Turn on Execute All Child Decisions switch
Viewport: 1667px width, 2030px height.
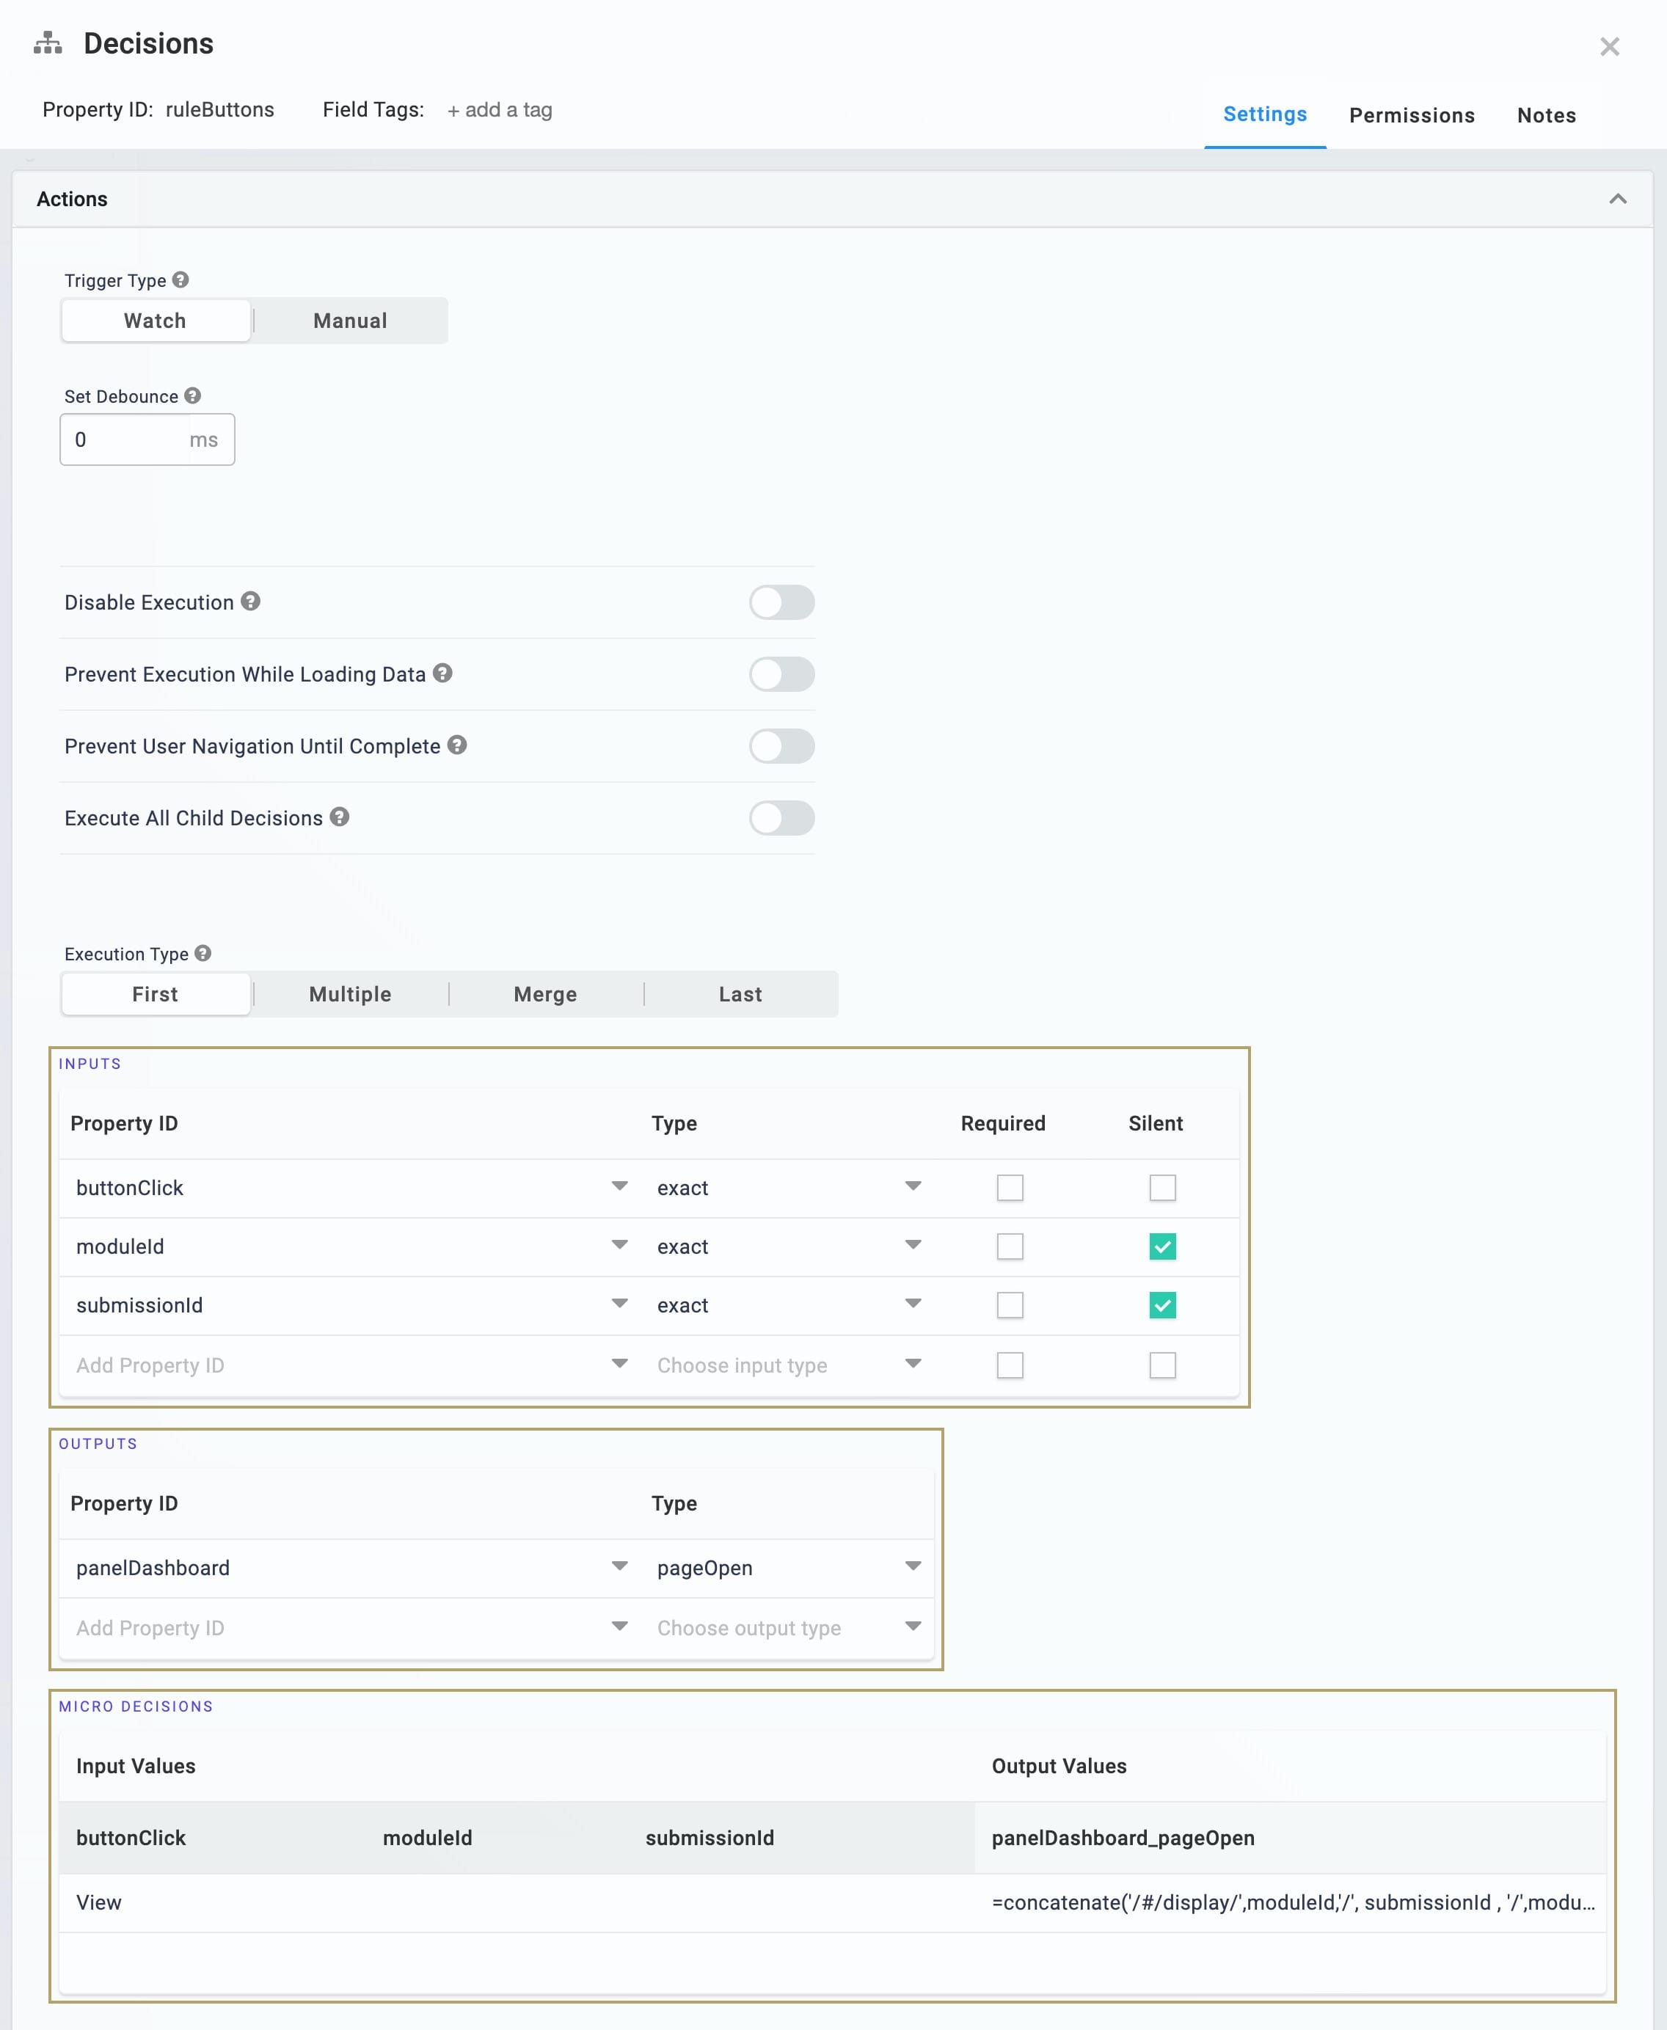(781, 818)
